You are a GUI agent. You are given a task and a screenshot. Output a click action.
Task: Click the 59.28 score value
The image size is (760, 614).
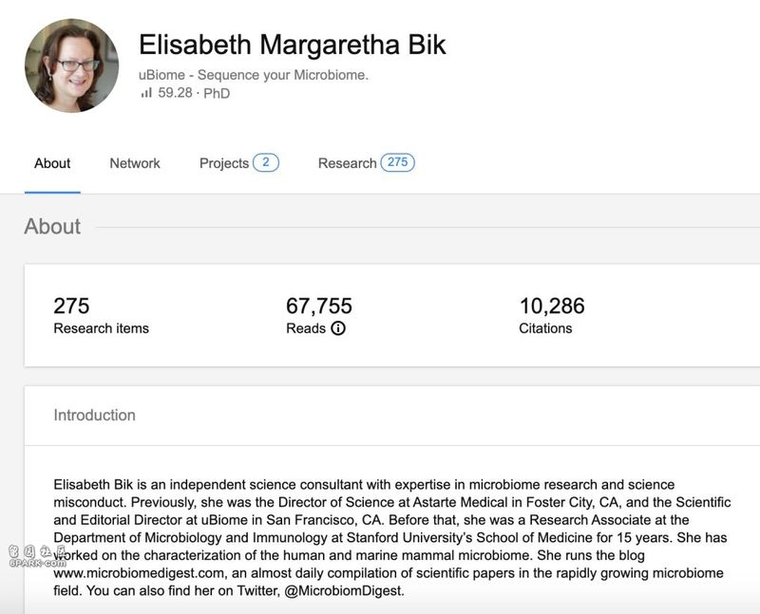(x=175, y=92)
